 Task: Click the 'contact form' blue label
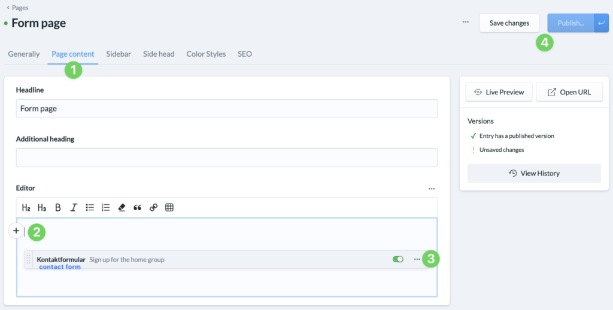click(x=60, y=267)
